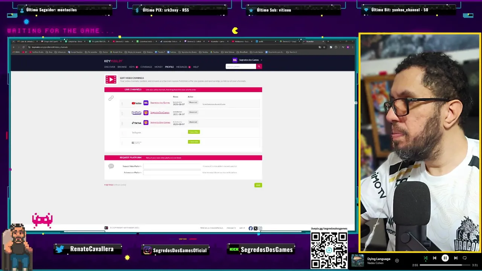Click the green SAVE button
The width and height of the screenshot is (482, 271).
pyautogui.click(x=258, y=185)
